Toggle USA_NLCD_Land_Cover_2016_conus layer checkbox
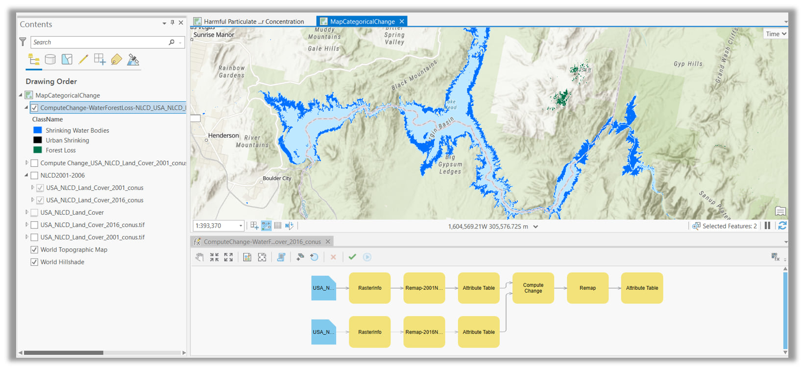Image resolution: width=803 pixels, height=369 pixels. (40, 200)
